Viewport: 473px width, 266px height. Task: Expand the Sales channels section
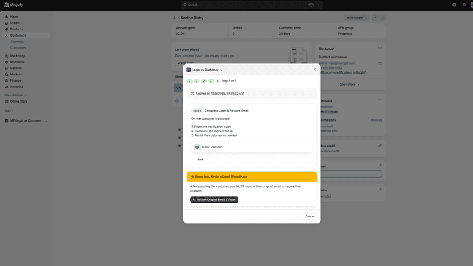pyautogui.click(x=15, y=95)
